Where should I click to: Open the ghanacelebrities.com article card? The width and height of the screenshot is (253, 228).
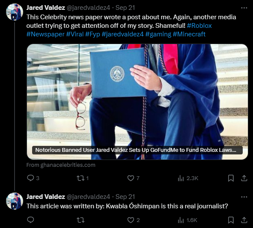[137, 102]
